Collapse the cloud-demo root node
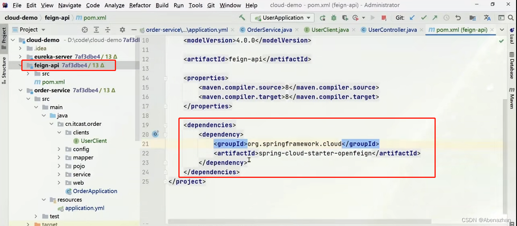 [13, 40]
